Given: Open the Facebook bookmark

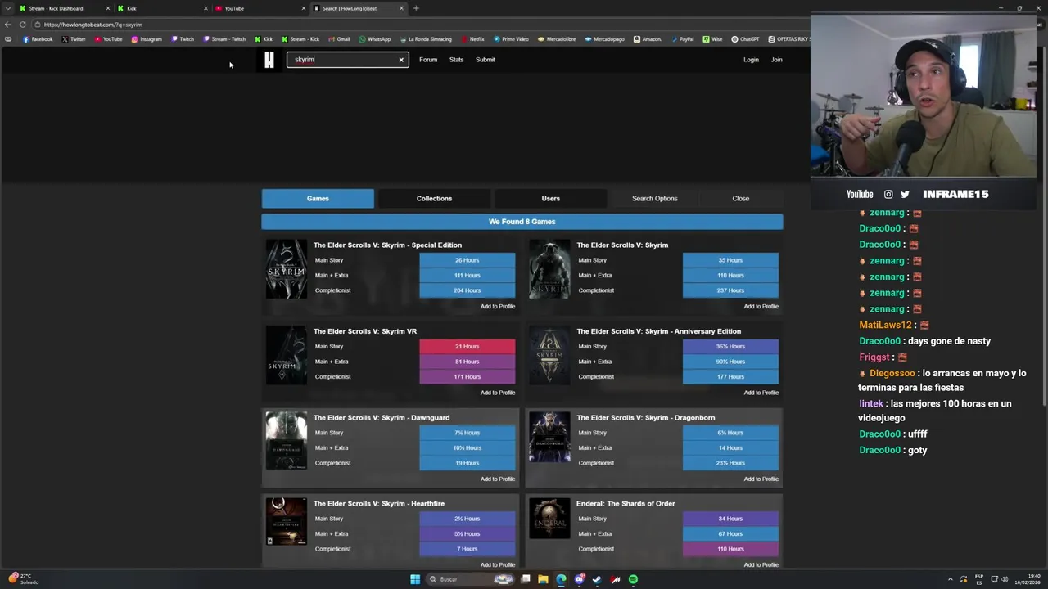Looking at the screenshot, I should [x=38, y=39].
